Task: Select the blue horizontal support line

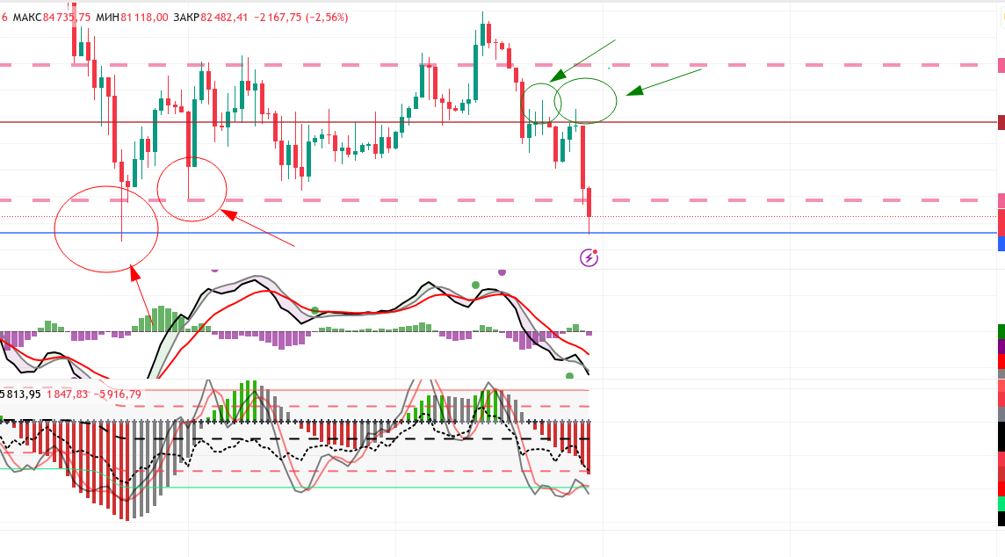Action: point(791,233)
